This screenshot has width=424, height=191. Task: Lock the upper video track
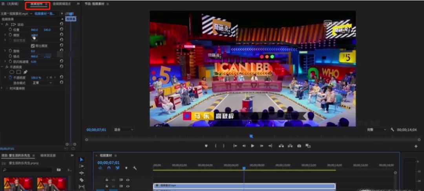[x=107, y=180]
